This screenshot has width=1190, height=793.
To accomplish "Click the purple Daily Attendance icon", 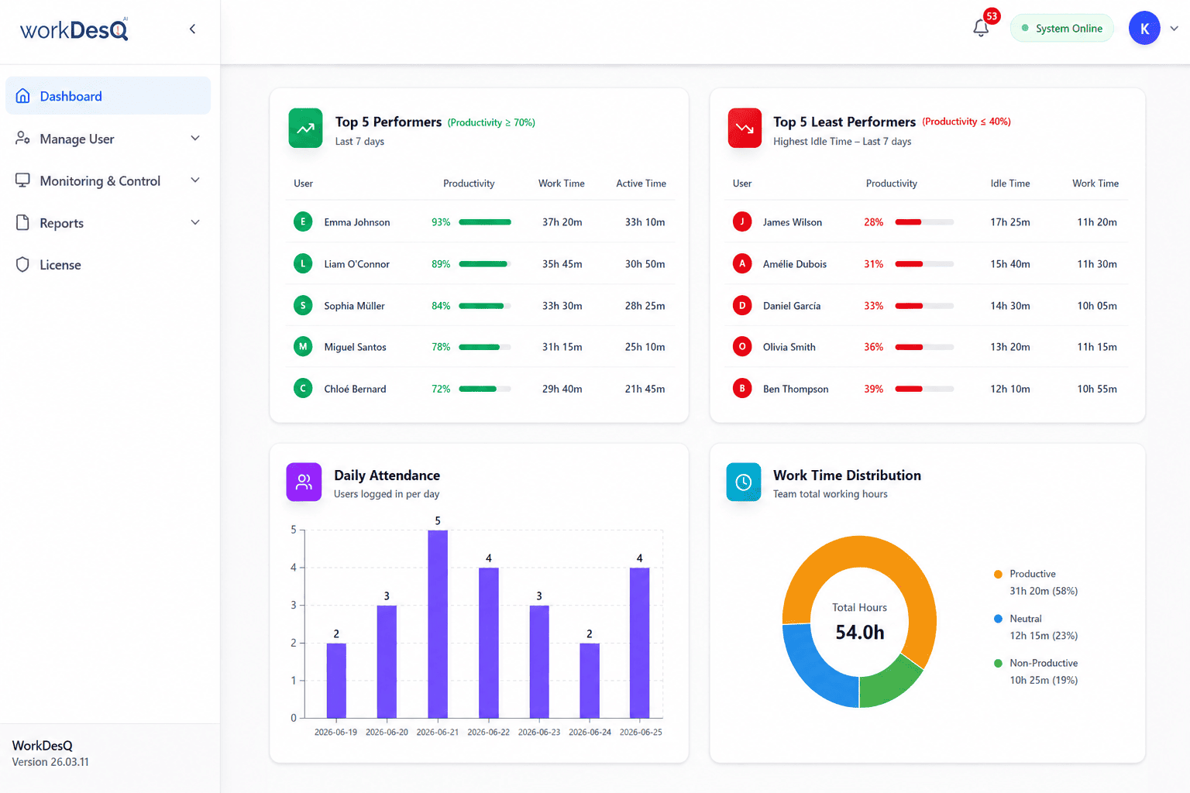I will click(x=304, y=482).
